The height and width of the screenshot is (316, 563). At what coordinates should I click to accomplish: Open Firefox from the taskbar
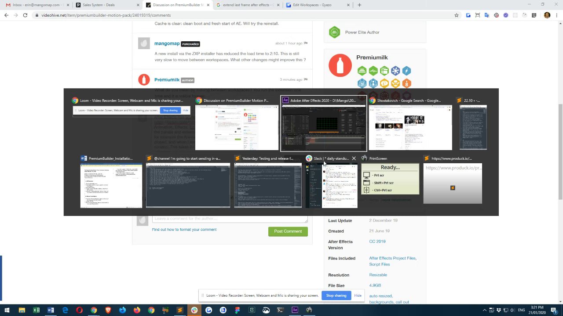(137, 310)
